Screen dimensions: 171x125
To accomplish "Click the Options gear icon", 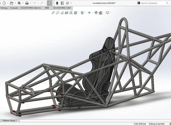I will (67, 3).
